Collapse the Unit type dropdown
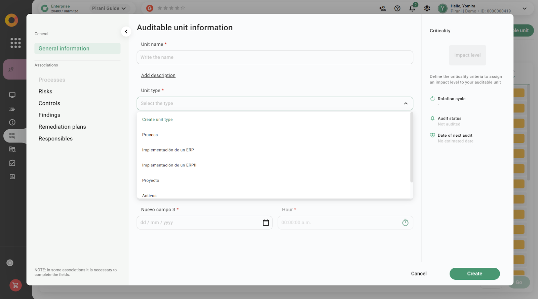Viewport: 538px width, 299px height. pos(406,103)
